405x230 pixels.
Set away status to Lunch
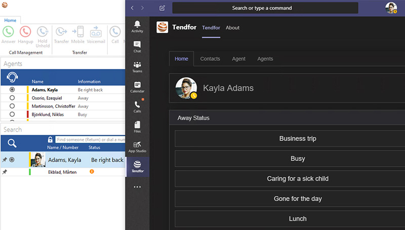point(290,219)
